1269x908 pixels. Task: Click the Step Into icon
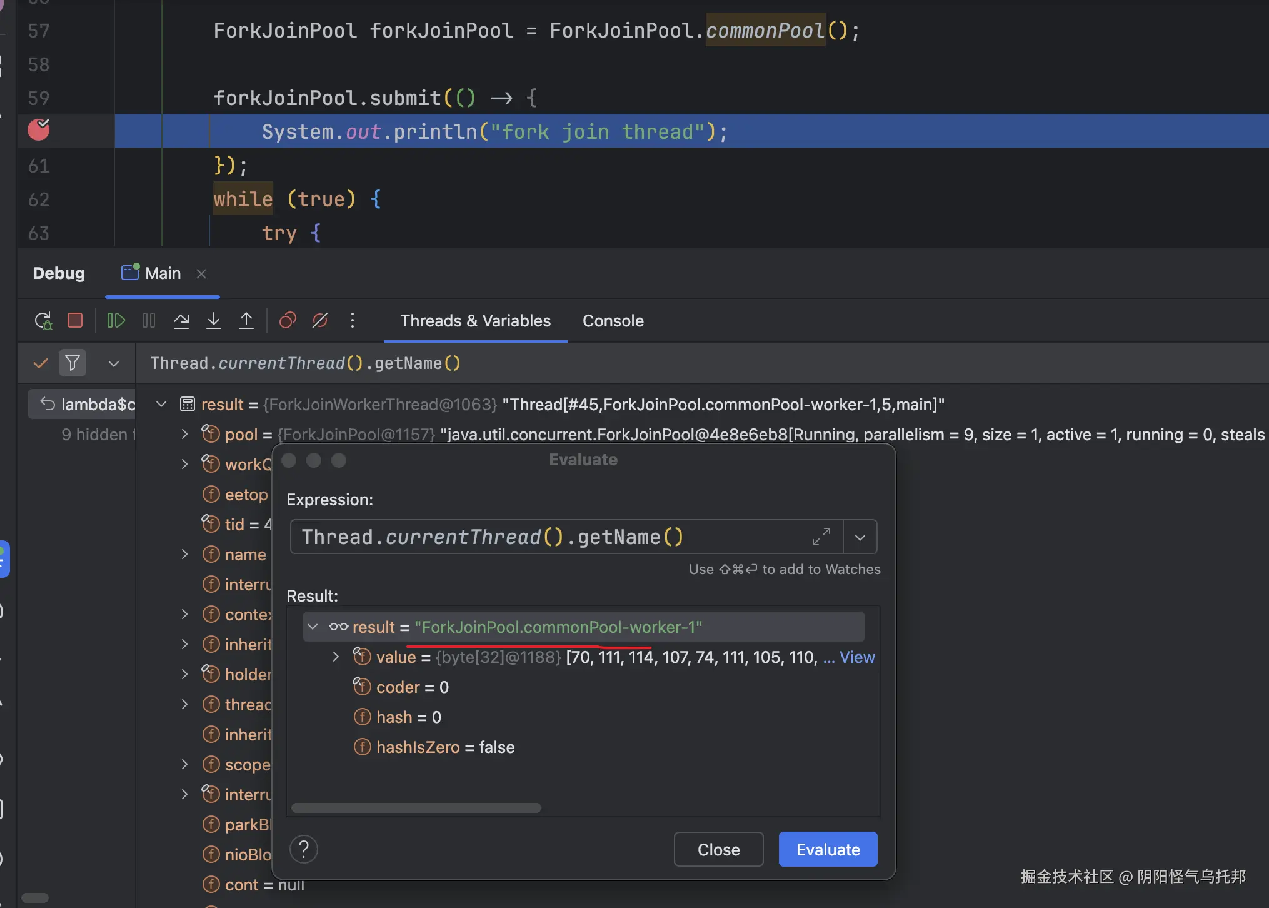214,321
